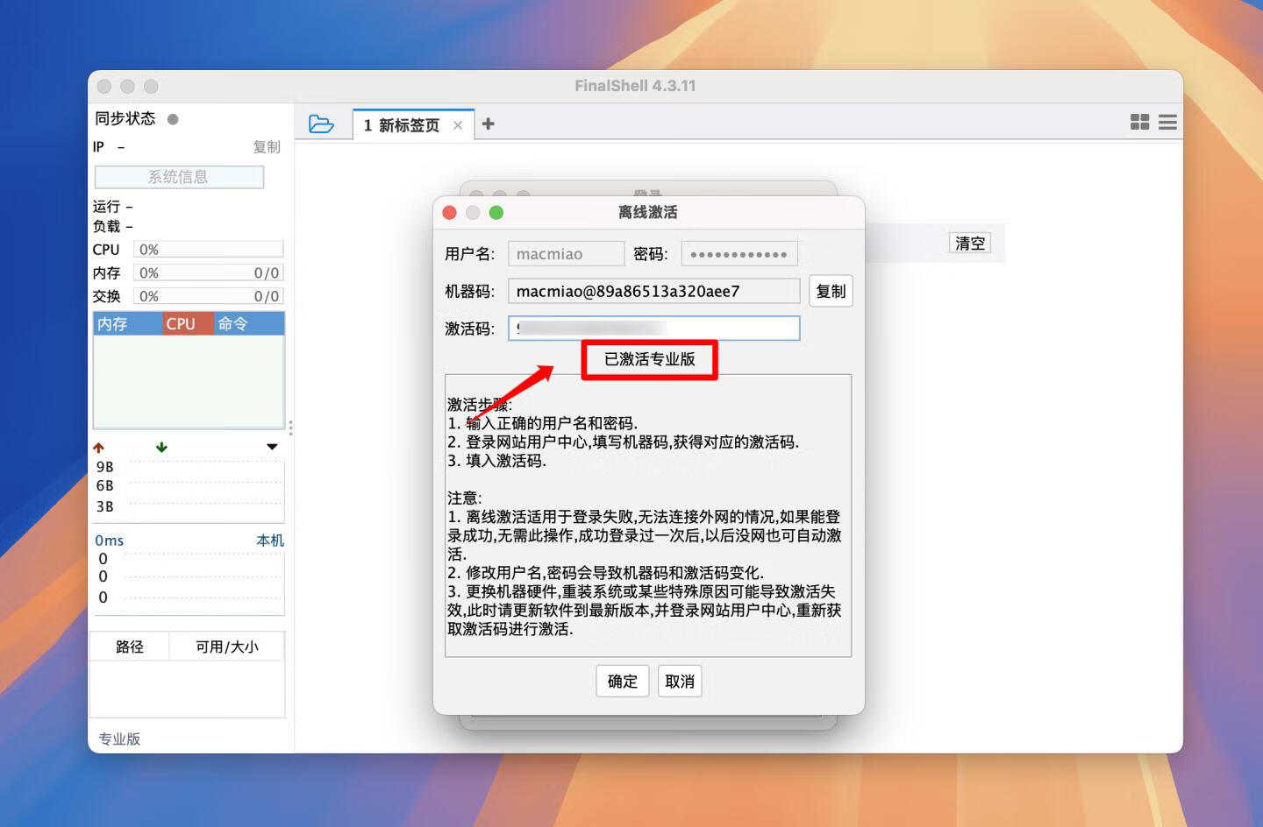Click the 9B traffic scale label

105,467
